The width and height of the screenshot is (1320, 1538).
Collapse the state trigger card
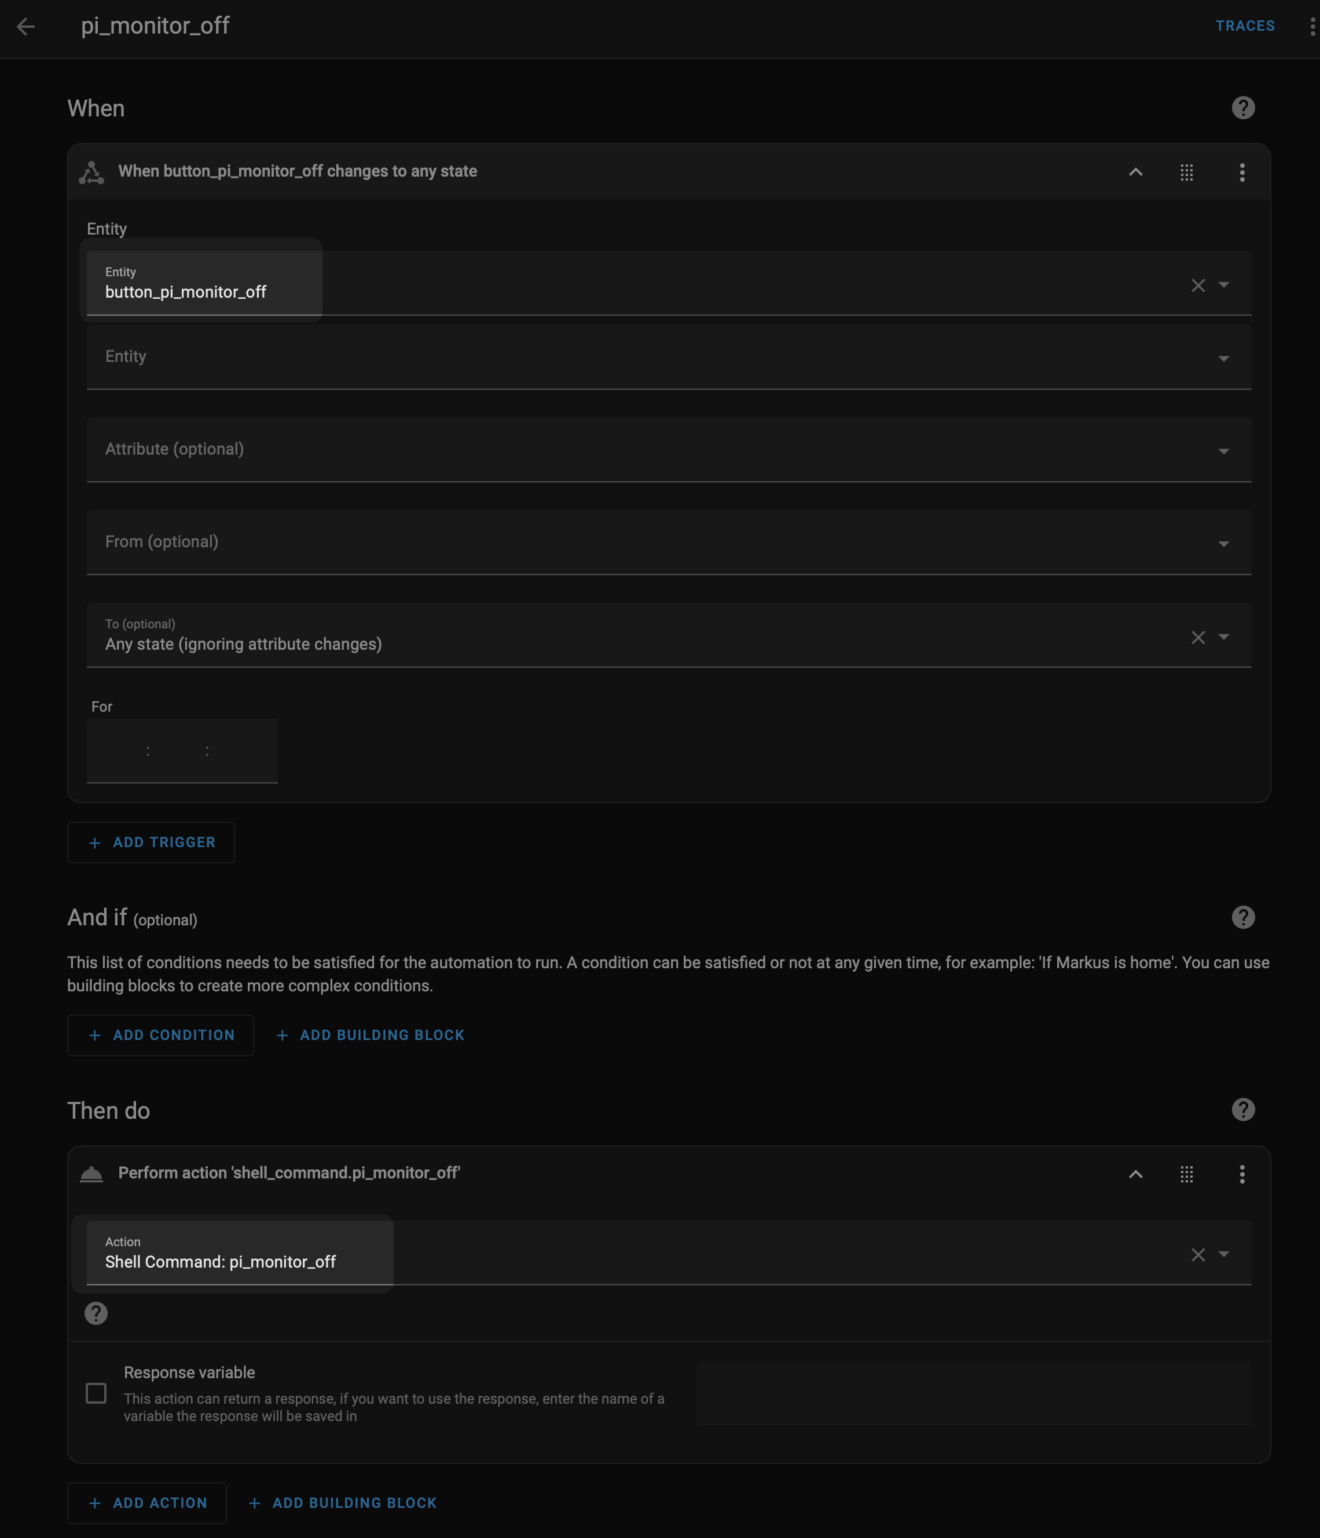click(x=1135, y=172)
